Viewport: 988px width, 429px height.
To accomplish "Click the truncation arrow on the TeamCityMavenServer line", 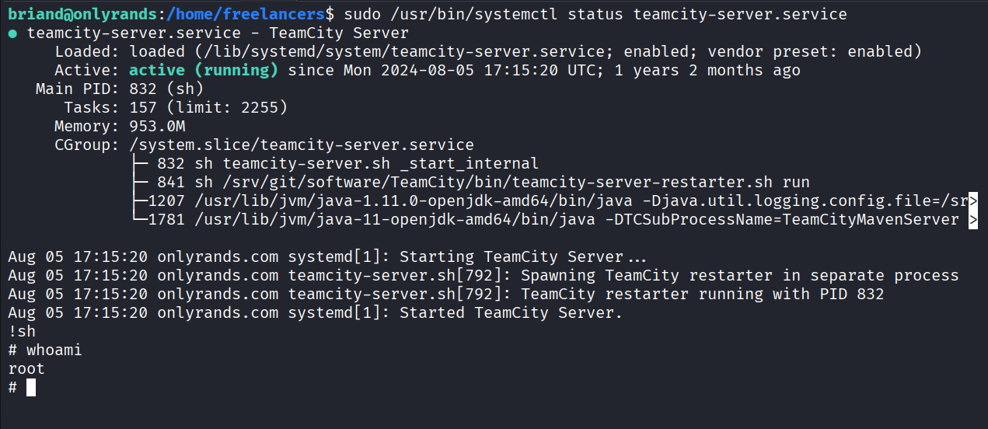I will pos(972,220).
